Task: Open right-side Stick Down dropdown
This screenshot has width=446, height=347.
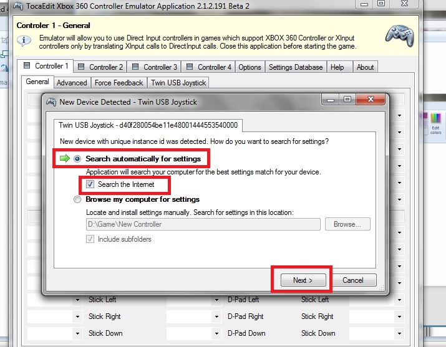Action: point(399,333)
